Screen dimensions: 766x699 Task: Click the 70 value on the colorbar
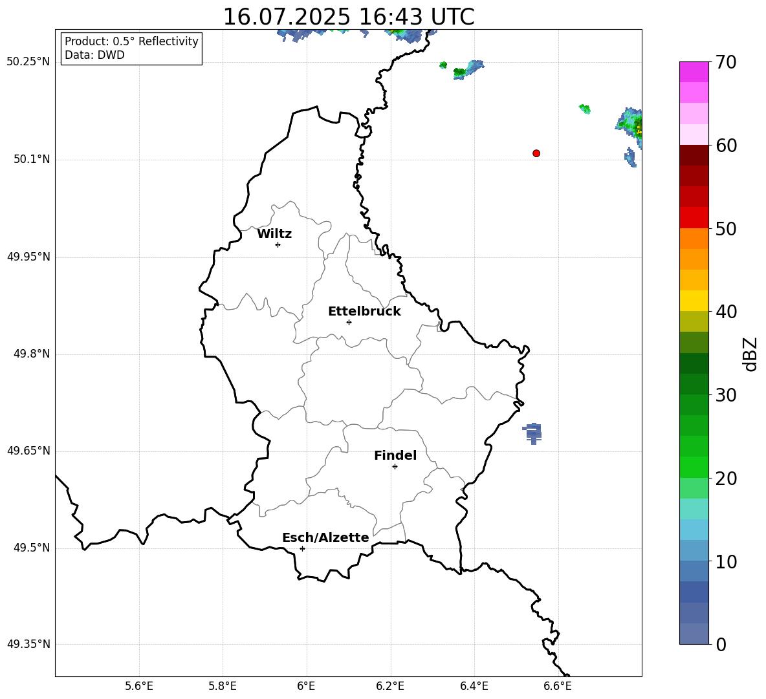point(726,62)
